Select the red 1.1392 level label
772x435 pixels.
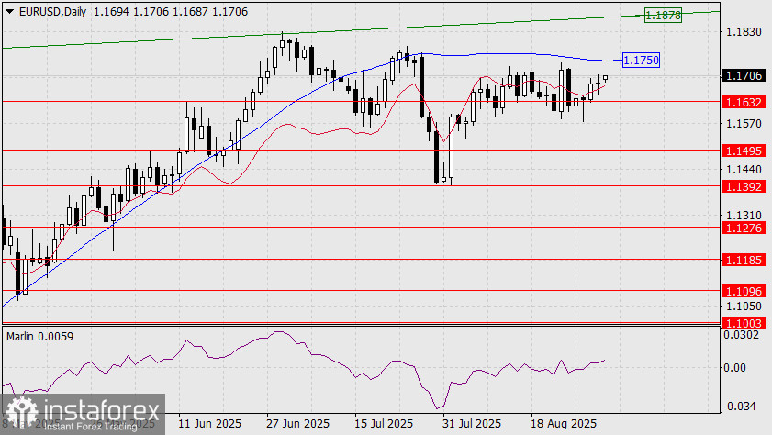744,186
